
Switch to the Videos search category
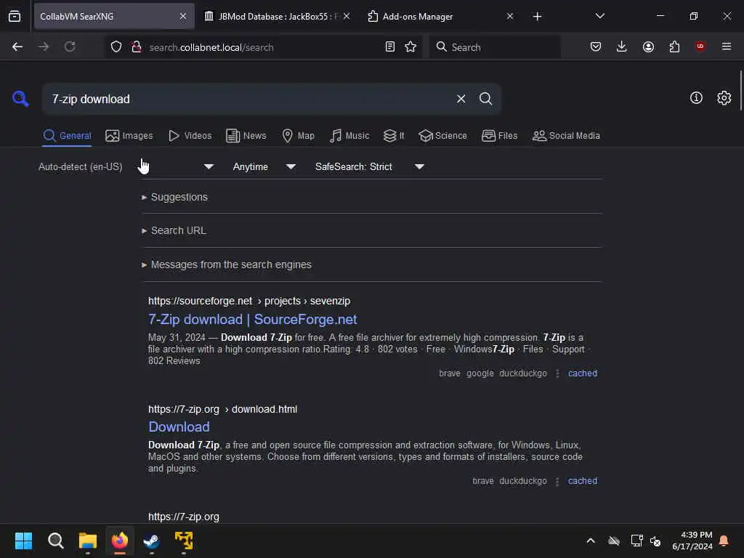(x=190, y=136)
